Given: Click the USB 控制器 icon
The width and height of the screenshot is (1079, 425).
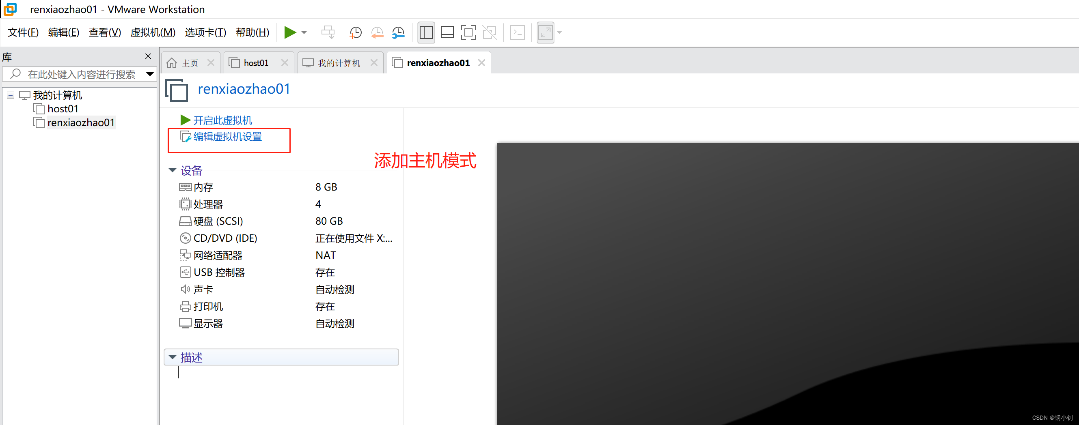Looking at the screenshot, I should pyautogui.click(x=185, y=273).
